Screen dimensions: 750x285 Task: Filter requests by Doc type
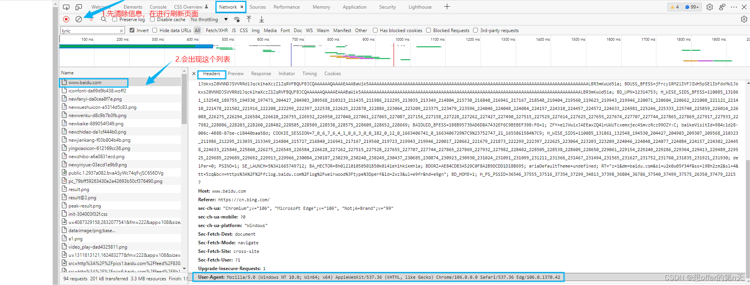pyautogui.click(x=298, y=30)
